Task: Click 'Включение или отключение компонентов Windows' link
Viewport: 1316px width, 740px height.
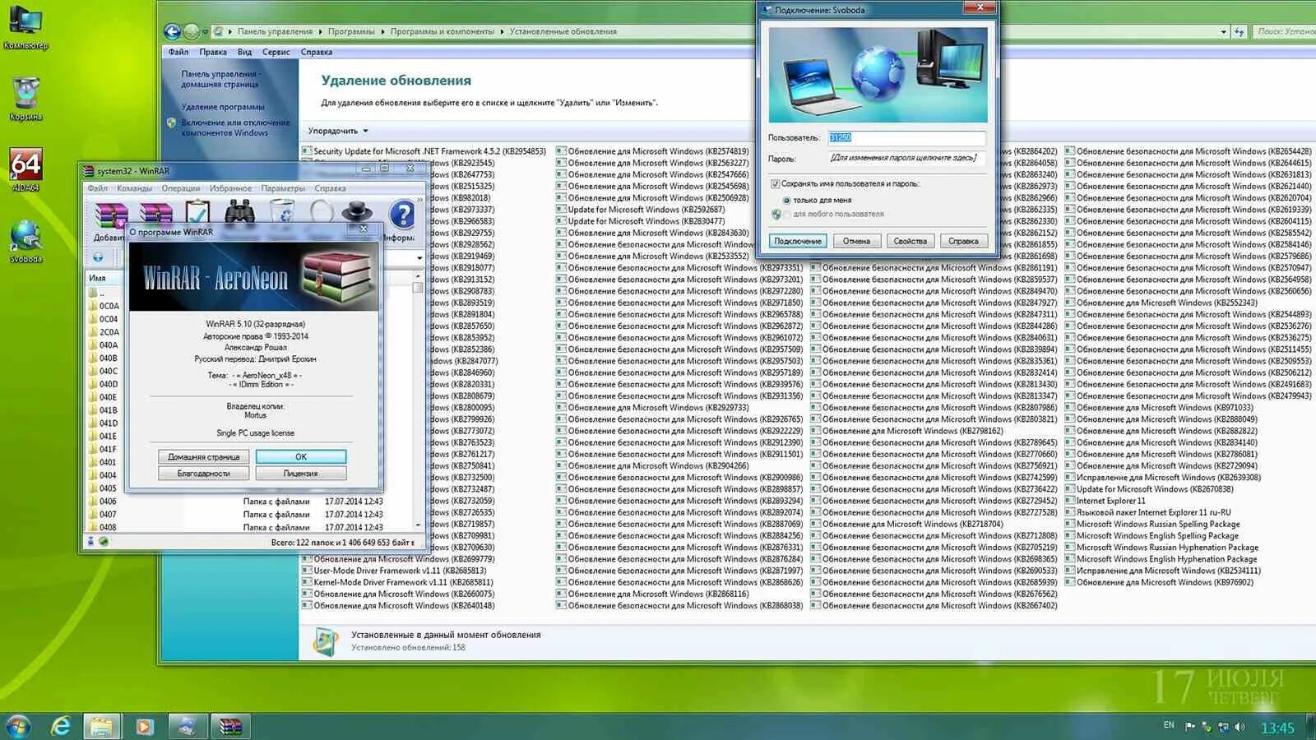Action: (x=235, y=127)
